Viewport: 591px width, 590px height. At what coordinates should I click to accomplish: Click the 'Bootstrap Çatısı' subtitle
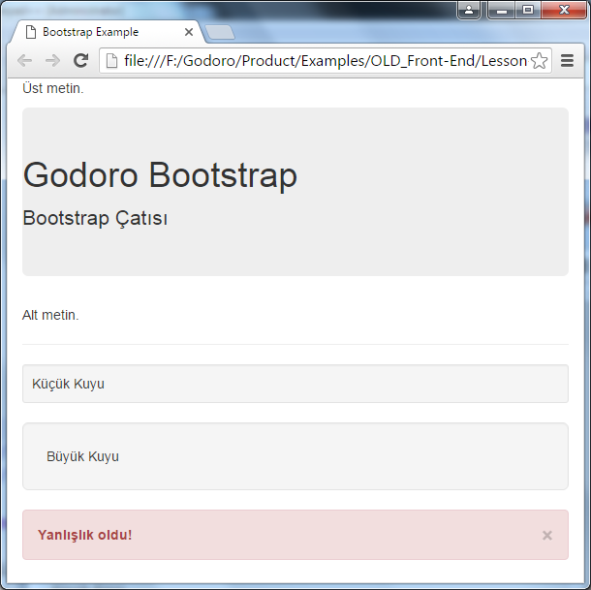point(95,218)
